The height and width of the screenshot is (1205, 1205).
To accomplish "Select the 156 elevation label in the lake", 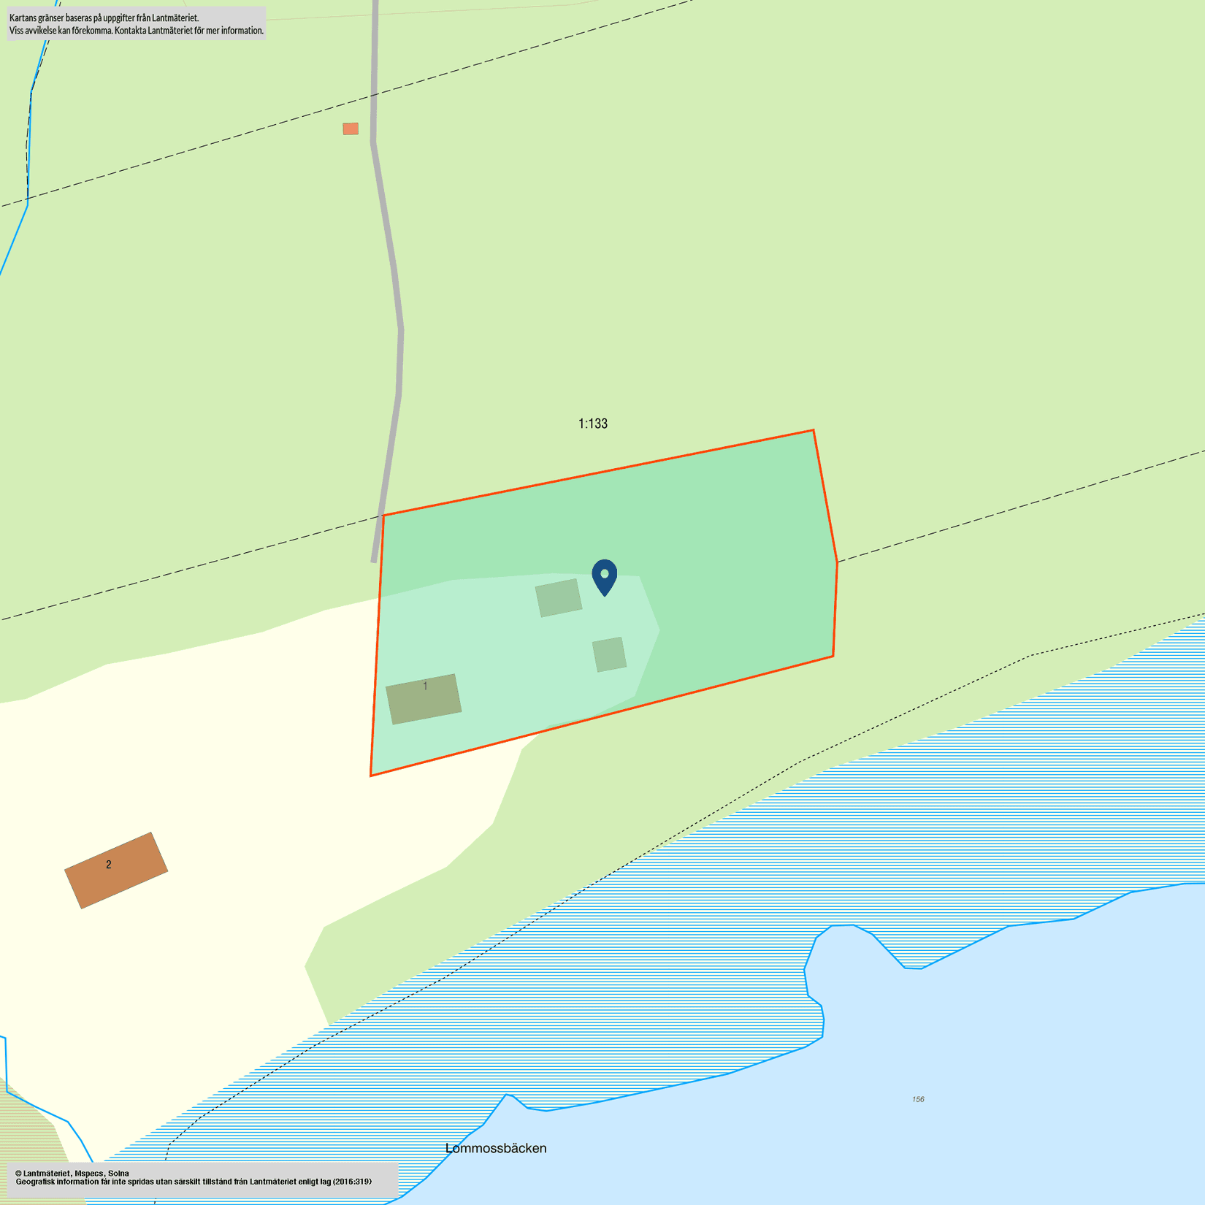I will (x=918, y=1099).
